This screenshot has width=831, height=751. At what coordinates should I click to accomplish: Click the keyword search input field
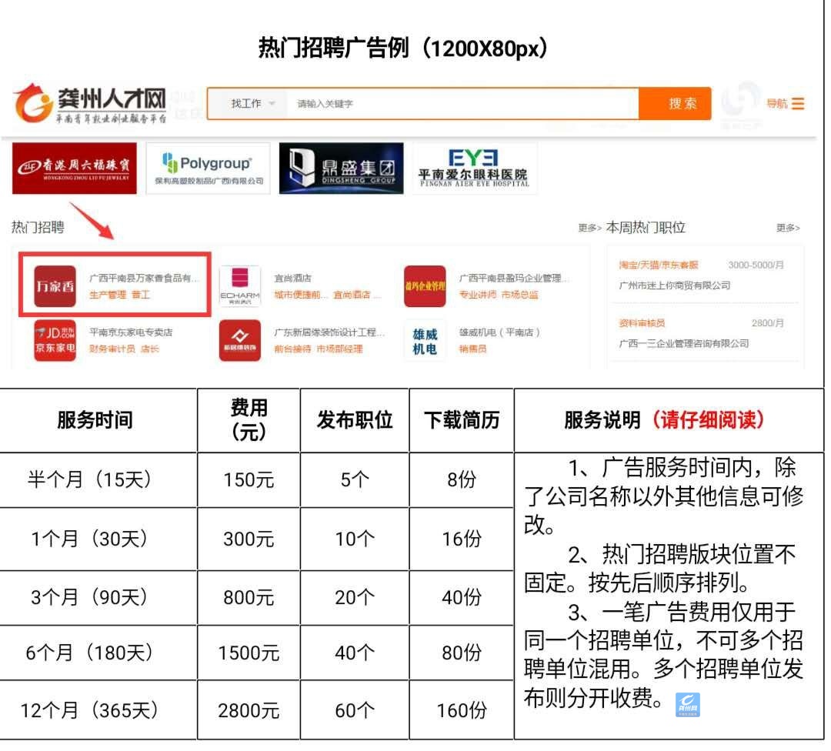point(462,104)
